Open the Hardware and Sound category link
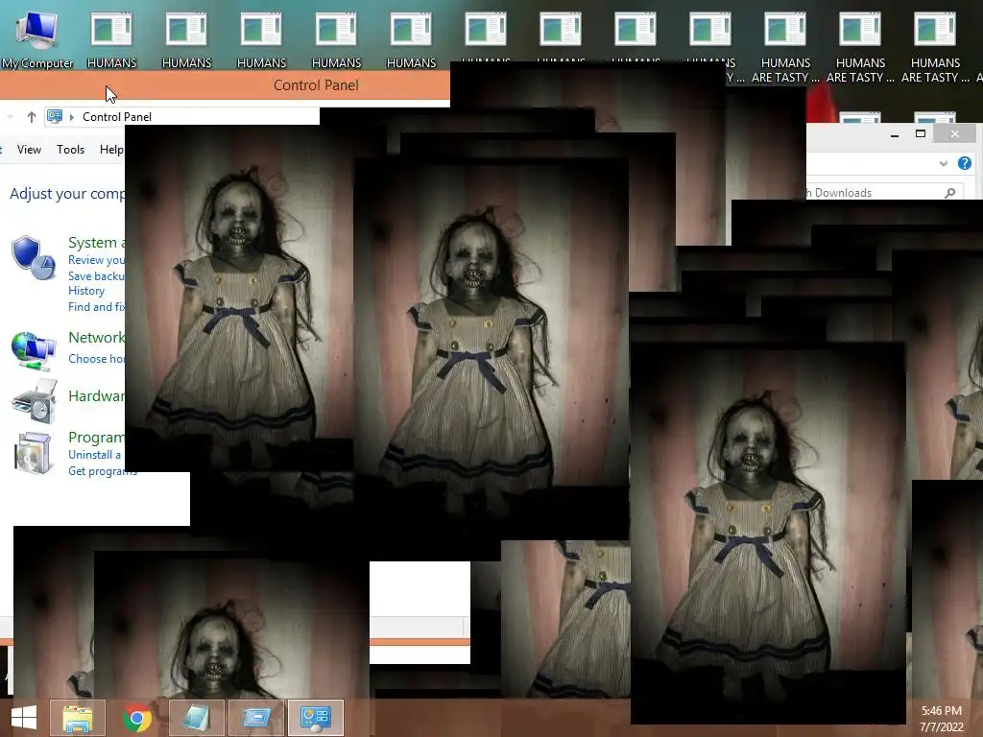Image resolution: width=983 pixels, height=737 pixels. 97,396
